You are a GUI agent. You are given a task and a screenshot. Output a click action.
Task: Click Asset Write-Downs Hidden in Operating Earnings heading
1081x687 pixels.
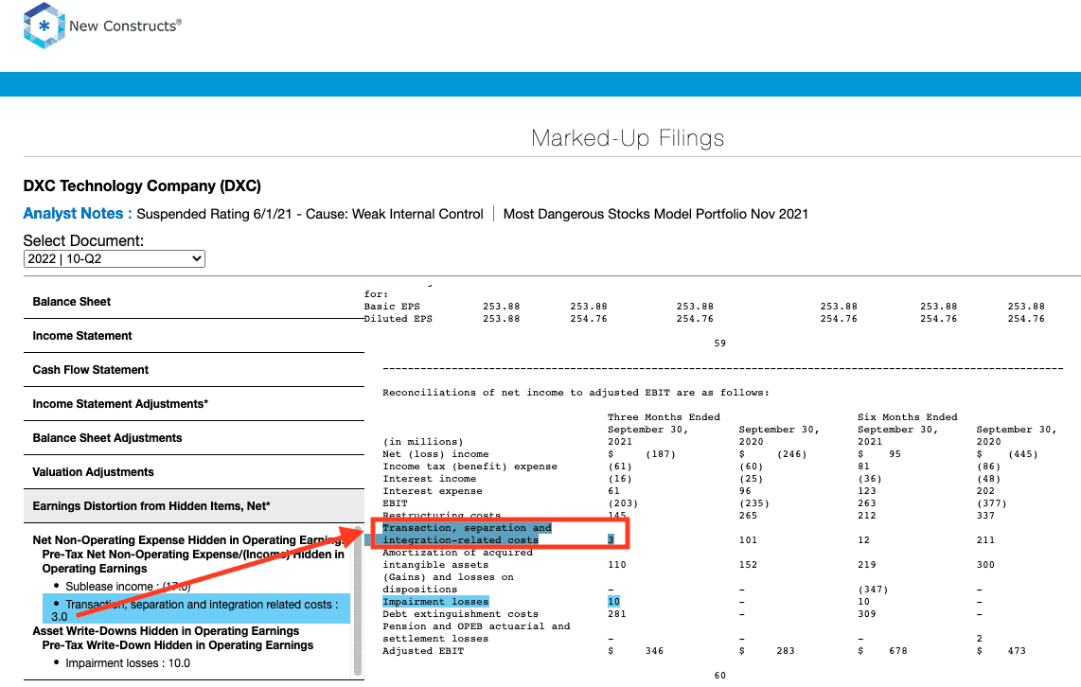(x=166, y=631)
